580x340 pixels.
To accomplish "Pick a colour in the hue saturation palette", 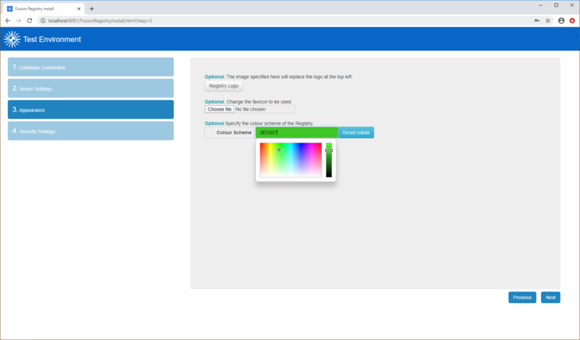I will click(x=291, y=160).
